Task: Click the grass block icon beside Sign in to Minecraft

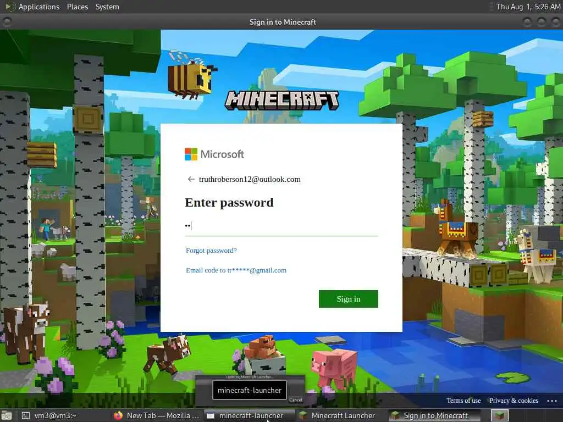Action: coord(395,415)
